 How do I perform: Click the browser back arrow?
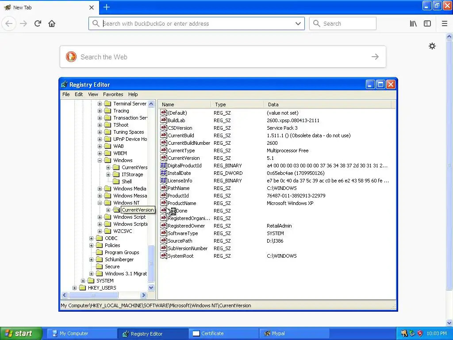pos(9,23)
